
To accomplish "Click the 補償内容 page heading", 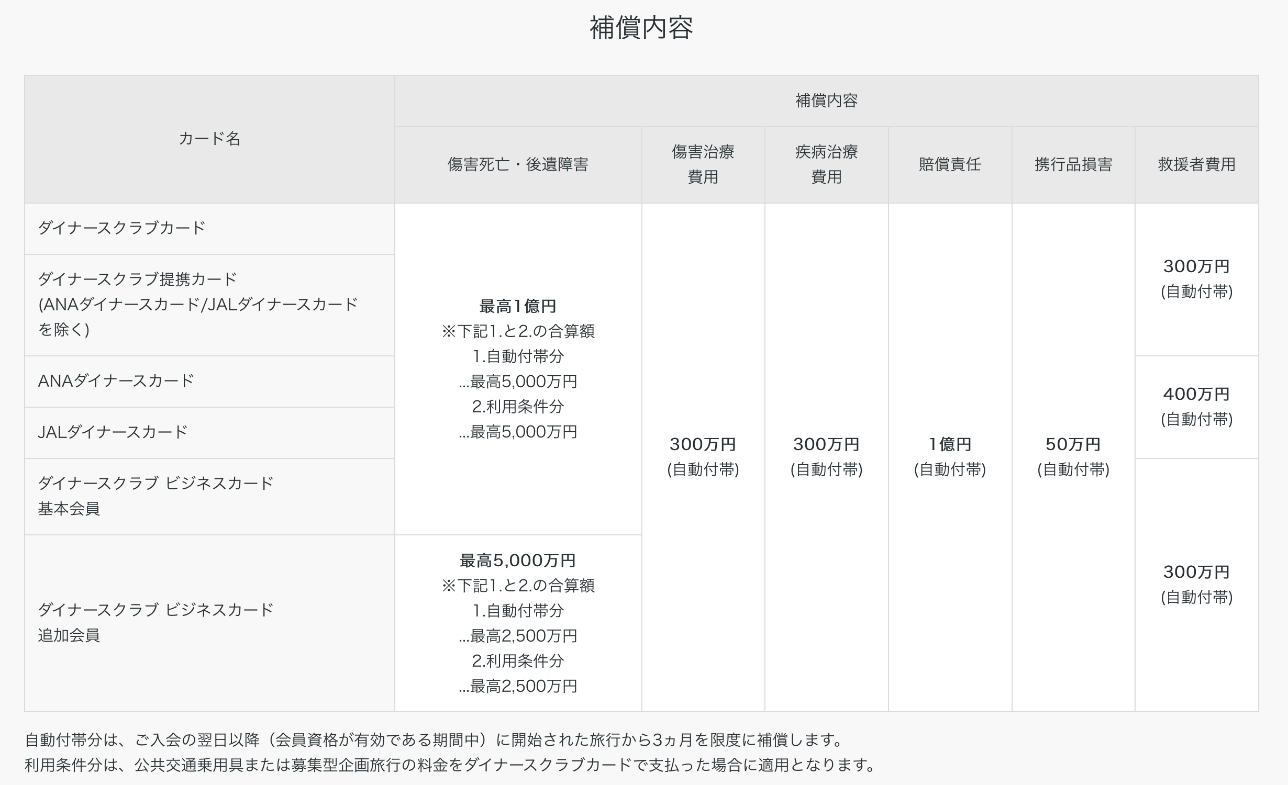I will (x=641, y=28).
